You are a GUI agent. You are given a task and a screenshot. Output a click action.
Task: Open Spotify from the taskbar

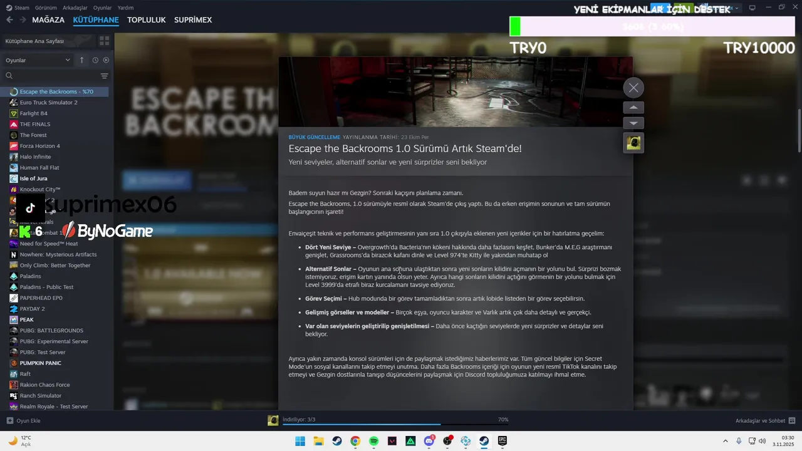click(373, 441)
